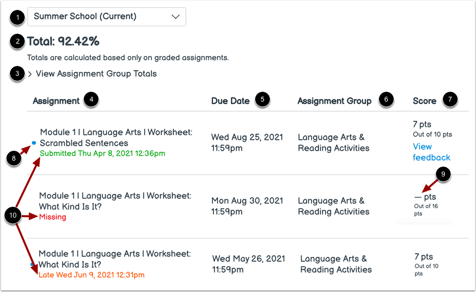
Task: Click the numbered callout badge 1
Action: coord(17,18)
